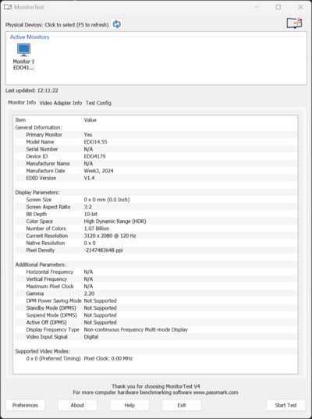Click the About button

[x=77, y=405]
